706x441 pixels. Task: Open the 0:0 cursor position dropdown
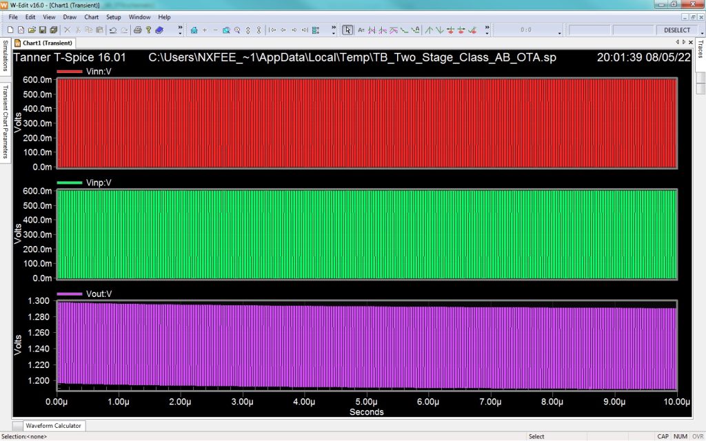click(x=560, y=32)
